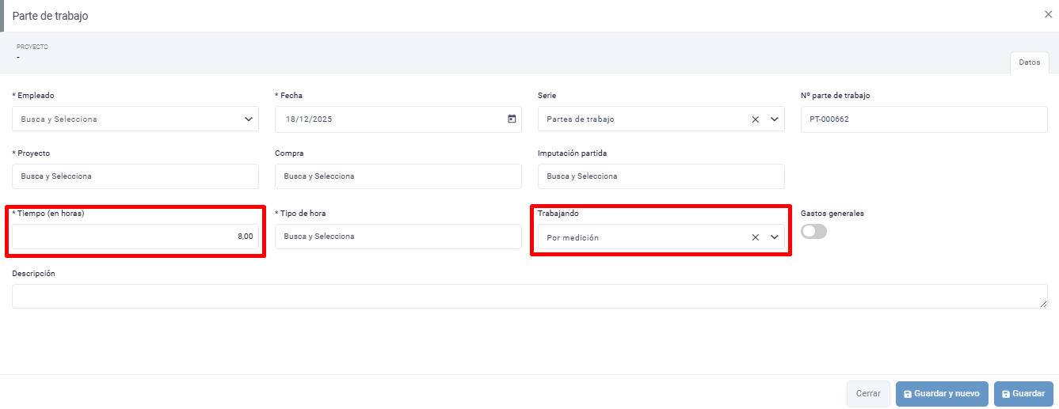Save with the Guardar button
This screenshot has height=409, width=1059.
click(1023, 393)
